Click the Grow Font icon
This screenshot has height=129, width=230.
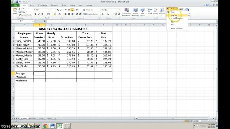tap(58, 10)
